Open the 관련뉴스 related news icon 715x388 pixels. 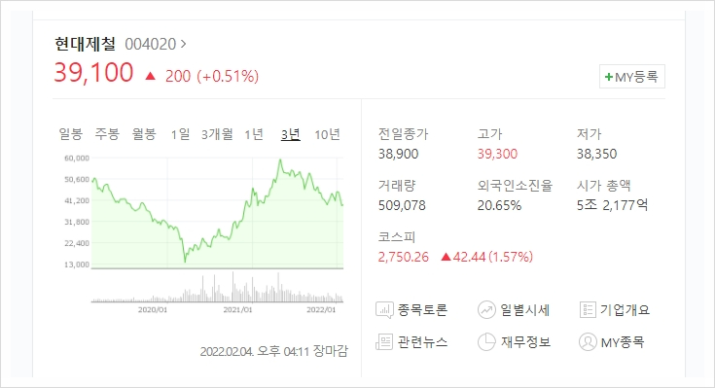[x=384, y=341]
